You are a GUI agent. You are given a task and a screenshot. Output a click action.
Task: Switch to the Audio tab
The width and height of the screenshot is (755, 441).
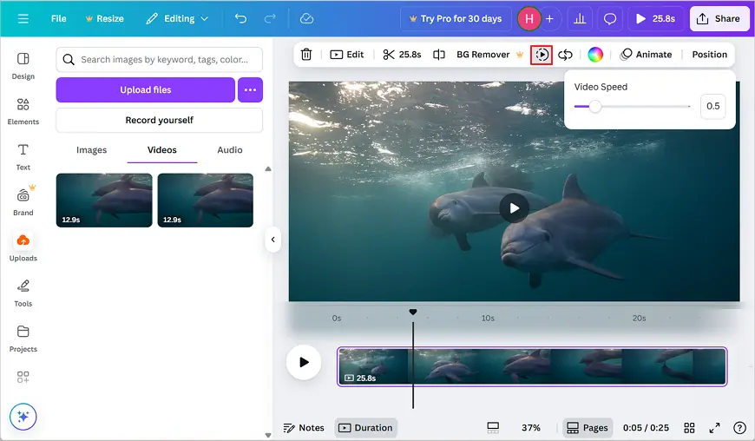pyautogui.click(x=230, y=149)
